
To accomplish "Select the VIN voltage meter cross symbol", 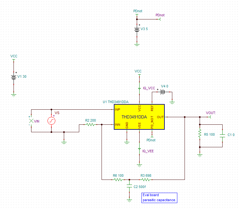I will coord(31,121).
